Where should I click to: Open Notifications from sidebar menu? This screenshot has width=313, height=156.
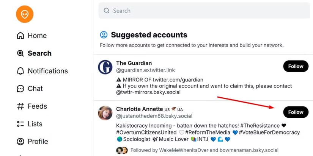point(48,71)
